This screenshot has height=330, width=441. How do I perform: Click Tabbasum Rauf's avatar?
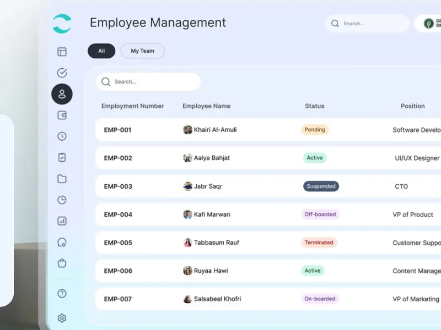click(187, 243)
